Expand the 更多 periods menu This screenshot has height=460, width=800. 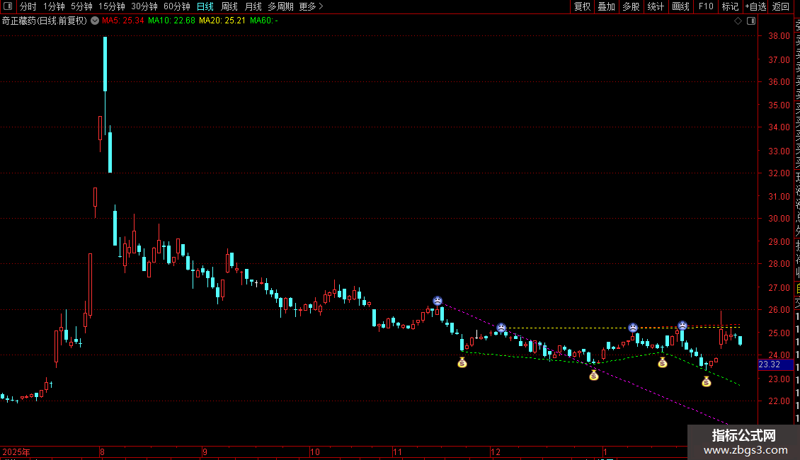(x=311, y=6)
